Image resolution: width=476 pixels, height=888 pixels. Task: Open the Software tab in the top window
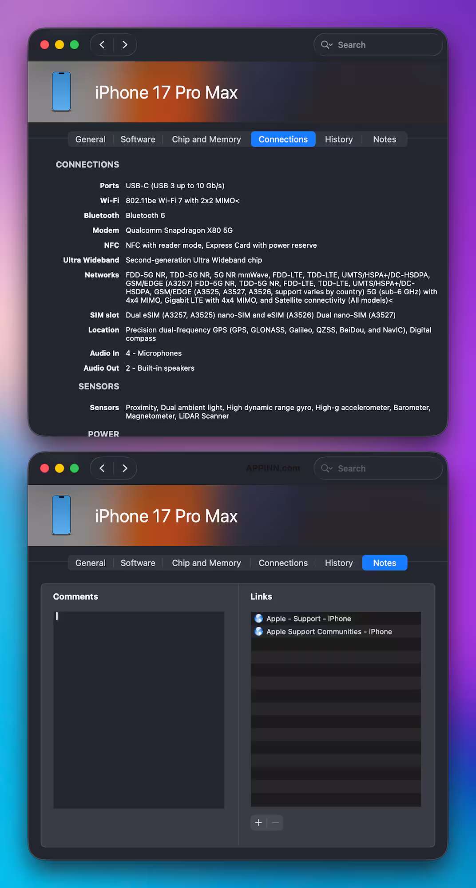(138, 139)
